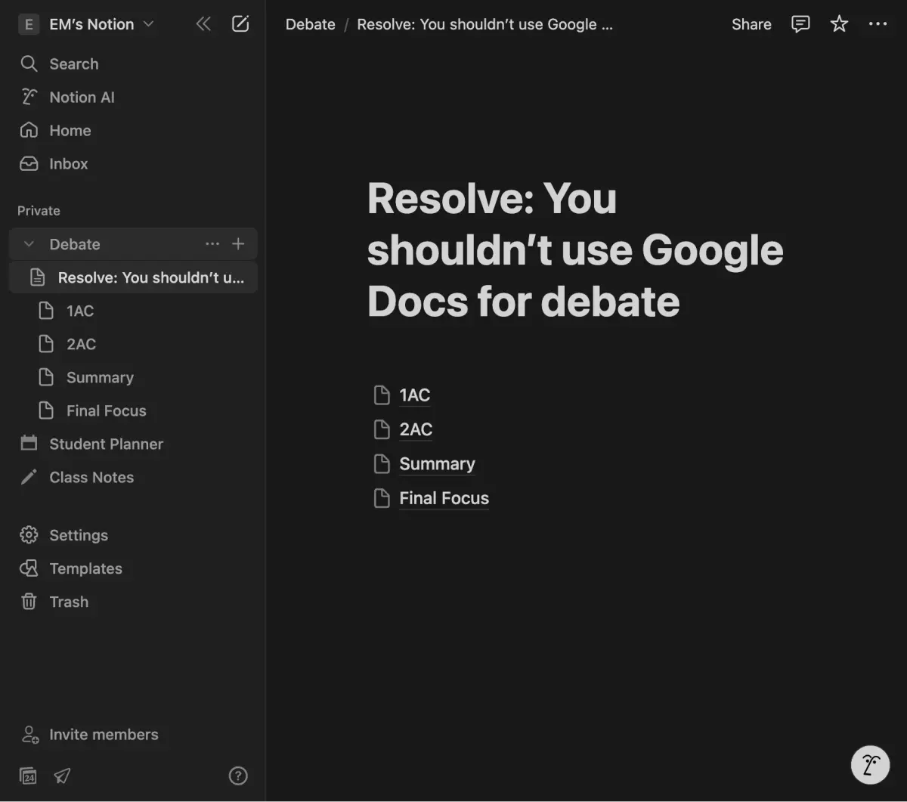Create a new page with compose icon
The width and height of the screenshot is (907, 802).
[x=240, y=24]
